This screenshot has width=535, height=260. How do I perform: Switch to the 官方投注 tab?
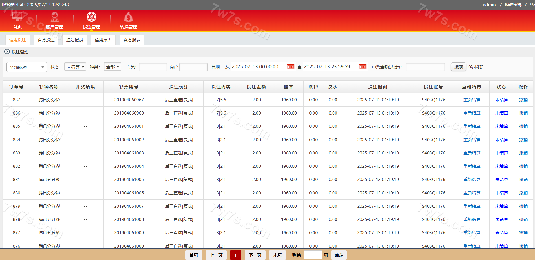pos(46,40)
